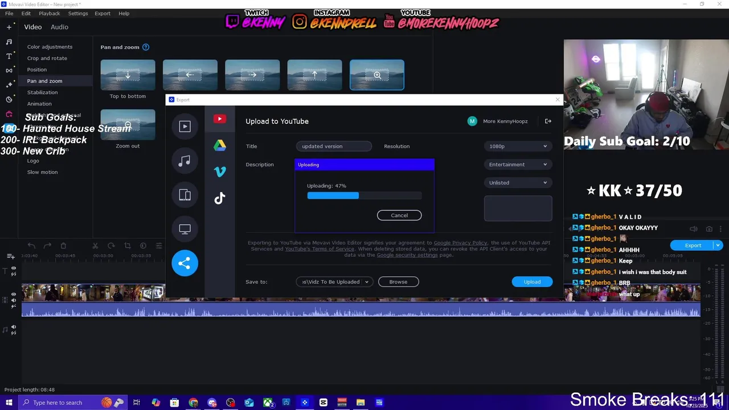The height and width of the screenshot is (410, 729).
Task: Click the Undo arrow on timeline toolbar
Action: tap(31, 245)
